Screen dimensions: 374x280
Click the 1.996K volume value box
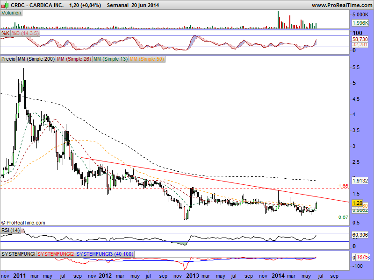[360, 22]
